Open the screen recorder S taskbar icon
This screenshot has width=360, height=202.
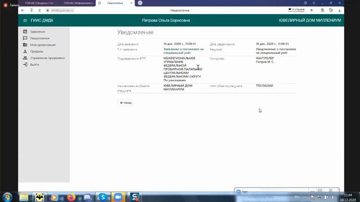pyautogui.click(x=135, y=197)
